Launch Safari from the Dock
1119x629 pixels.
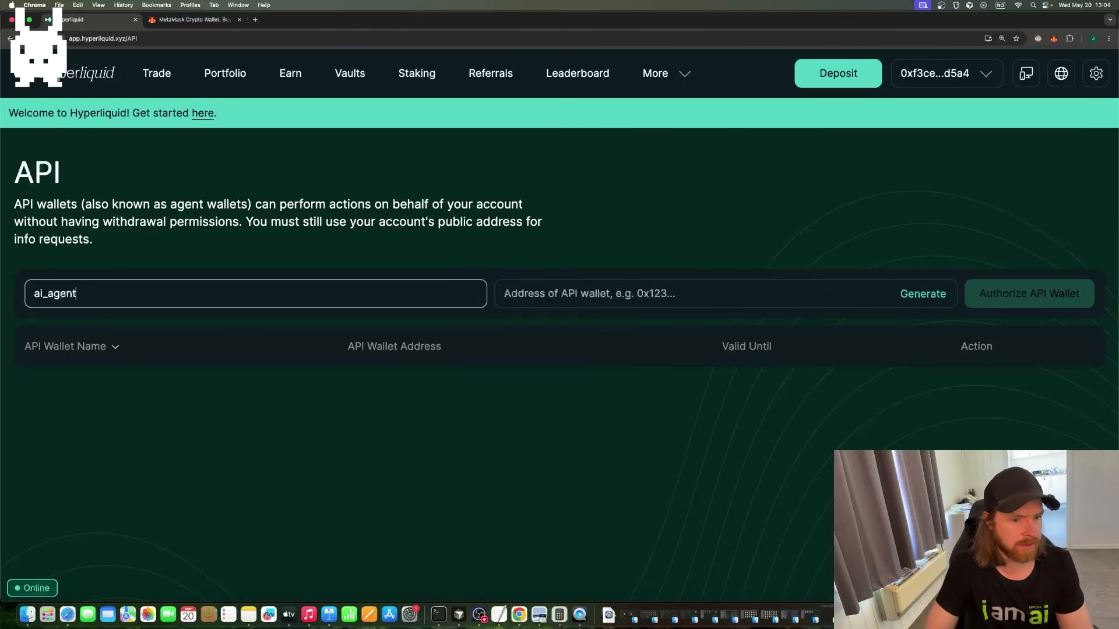click(x=68, y=614)
